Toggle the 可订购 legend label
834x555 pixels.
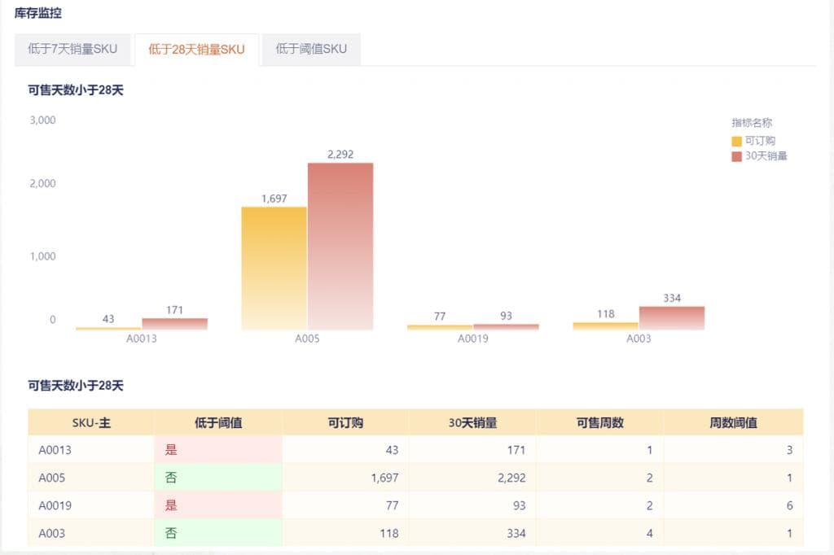(x=760, y=141)
